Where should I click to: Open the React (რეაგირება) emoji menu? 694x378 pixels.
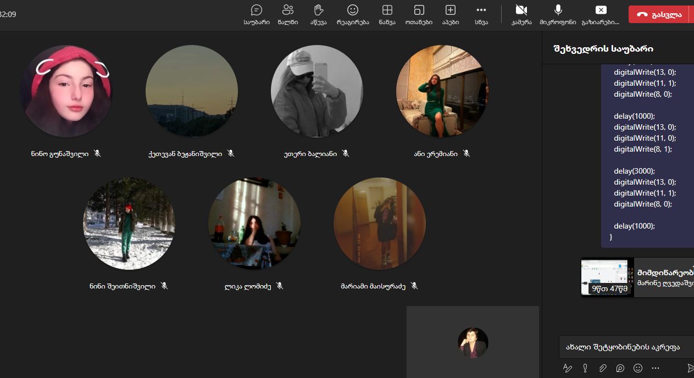(x=353, y=14)
